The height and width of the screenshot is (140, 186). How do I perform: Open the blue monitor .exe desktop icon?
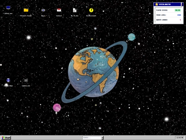pyautogui.click(x=8, y=8)
